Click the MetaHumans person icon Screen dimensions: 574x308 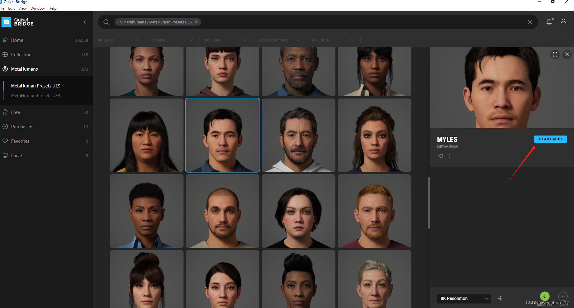pos(5,69)
